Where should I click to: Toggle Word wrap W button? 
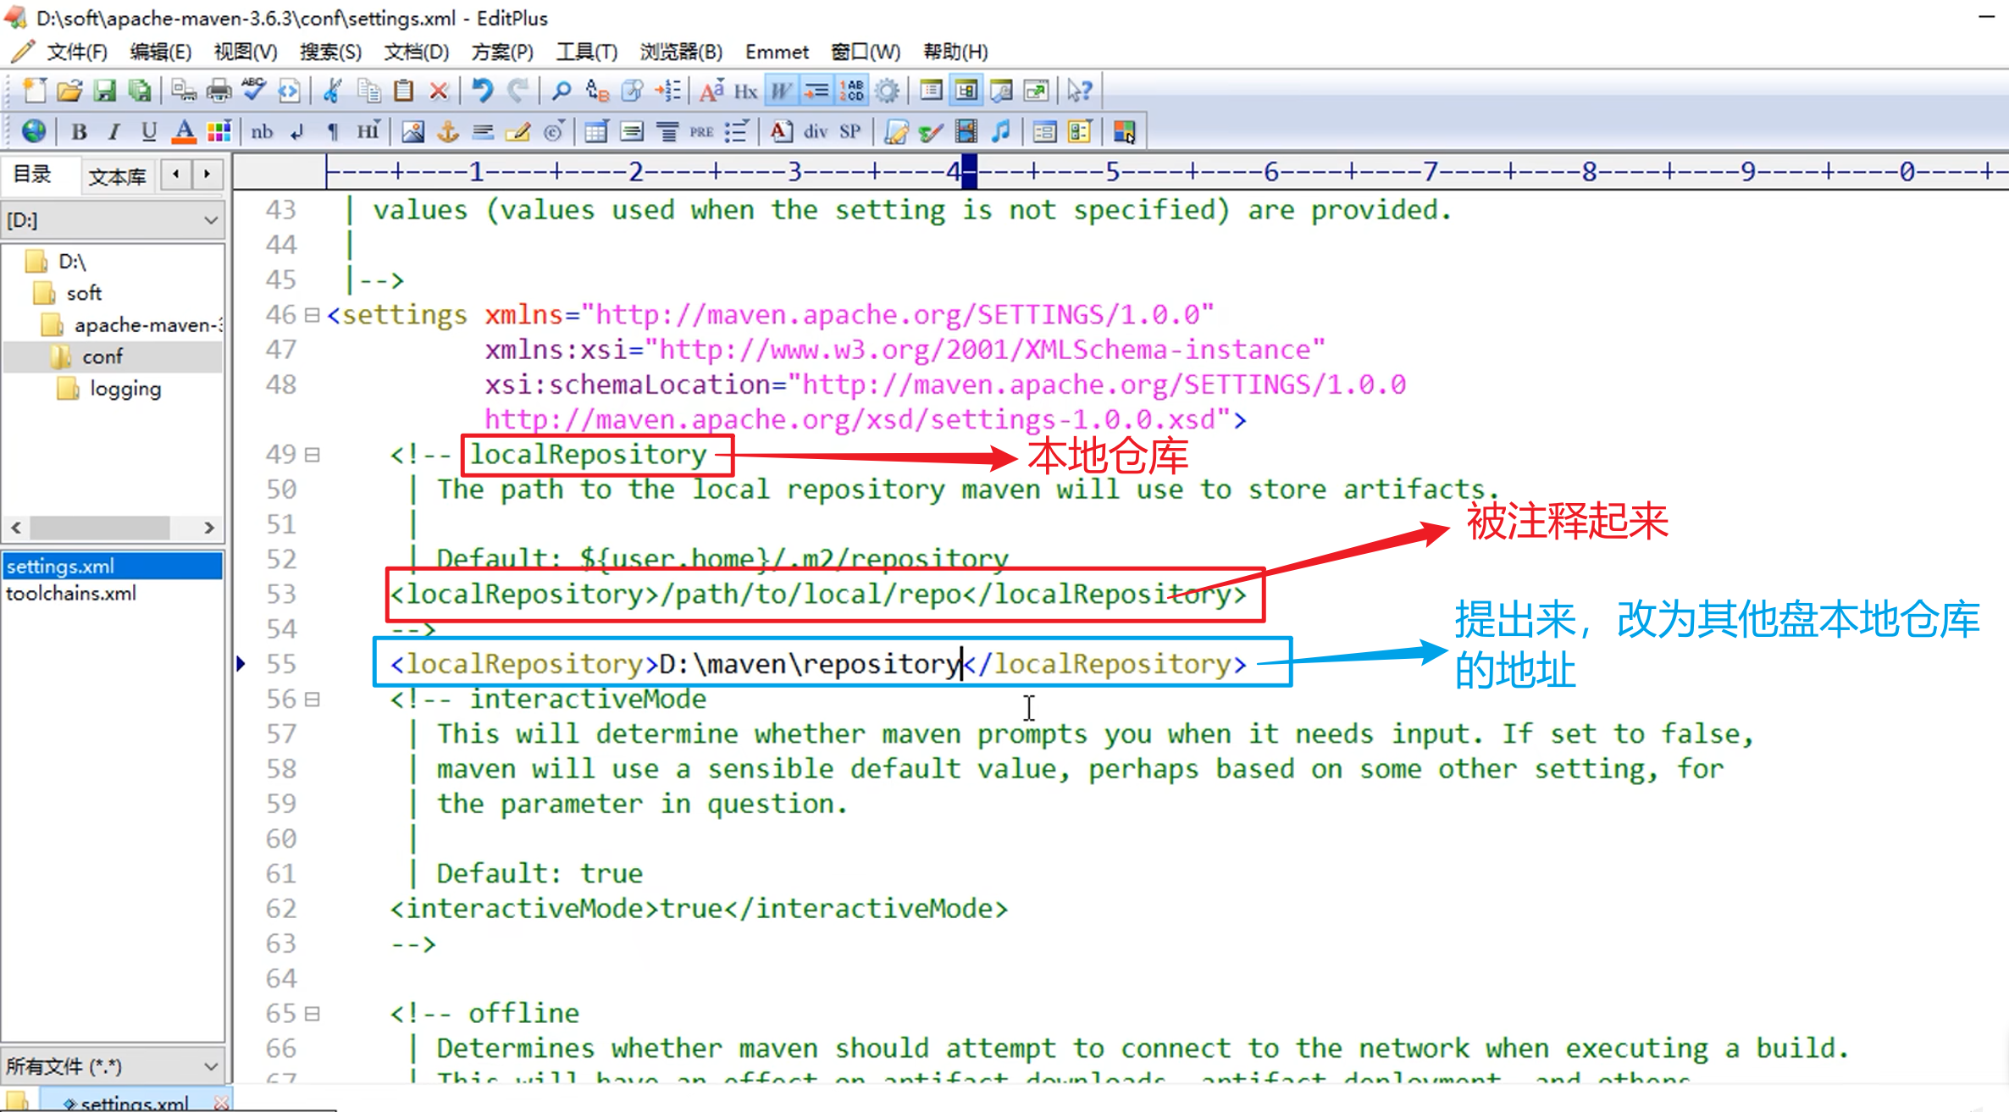point(781,91)
